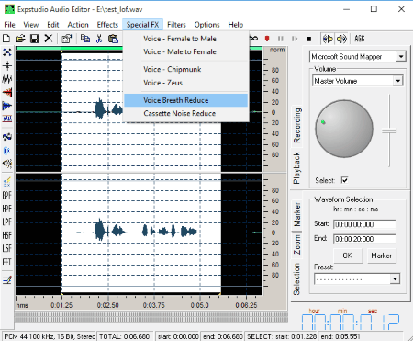Switch to the Recording vertical tab

click(x=296, y=125)
